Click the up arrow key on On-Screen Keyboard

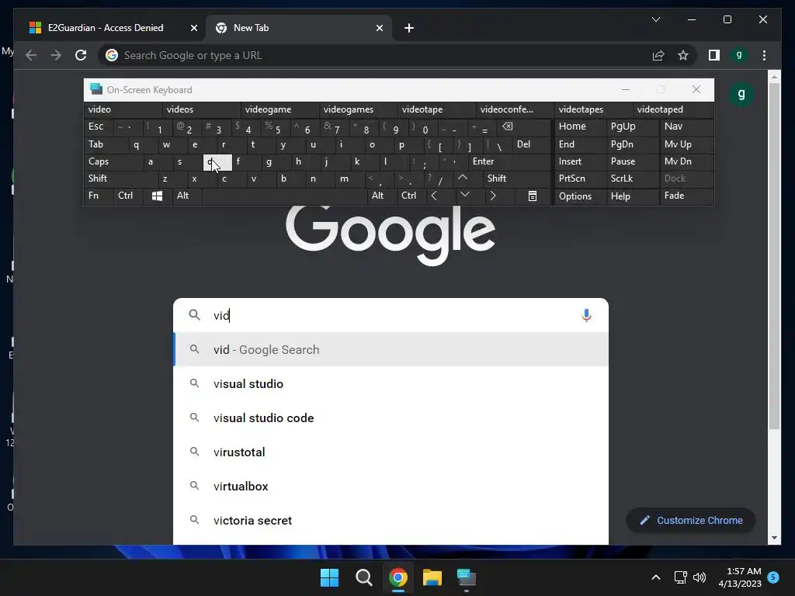click(x=463, y=178)
